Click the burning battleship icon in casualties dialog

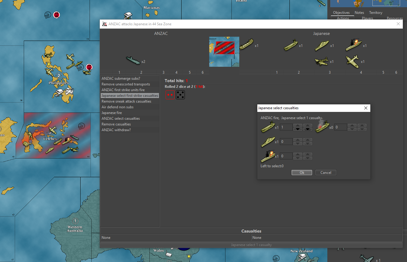coord(268,156)
